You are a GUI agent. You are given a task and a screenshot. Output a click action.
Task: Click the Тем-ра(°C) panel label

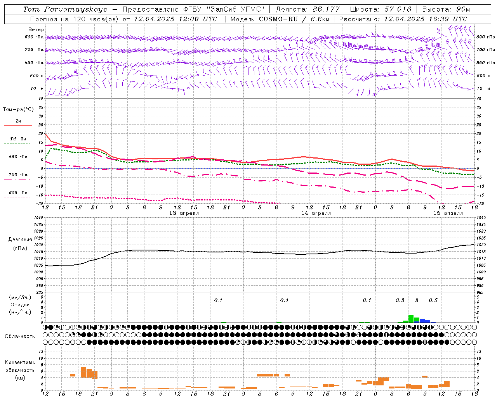click(18, 110)
